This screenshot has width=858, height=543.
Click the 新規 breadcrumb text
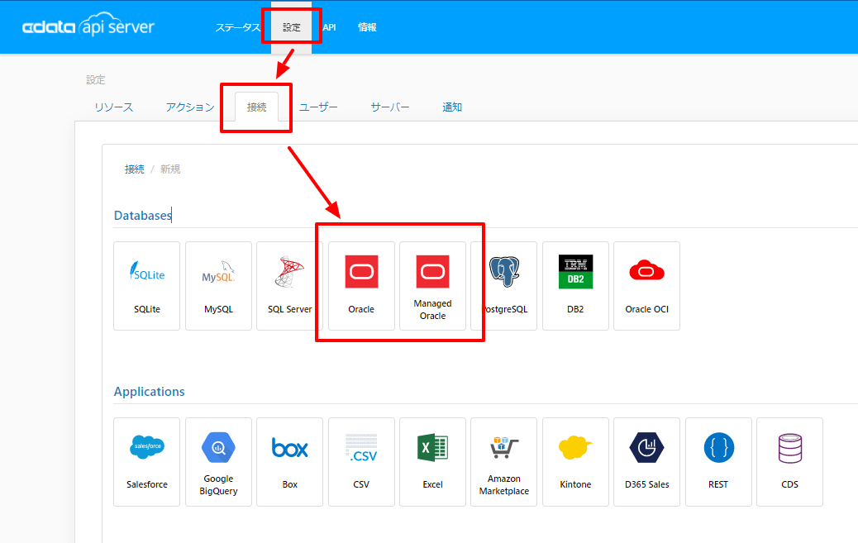point(170,169)
